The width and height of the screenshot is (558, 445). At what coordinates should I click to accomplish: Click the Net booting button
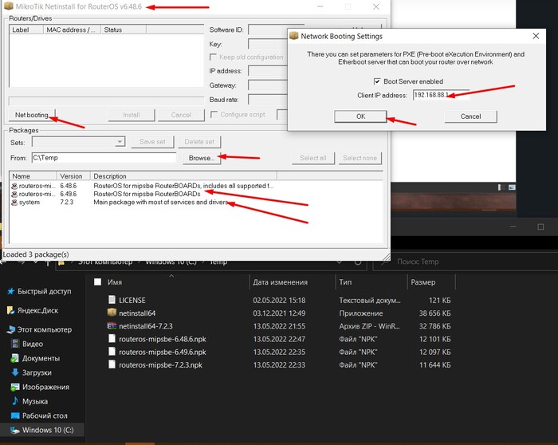pyautogui.click(x=32, y=115)
